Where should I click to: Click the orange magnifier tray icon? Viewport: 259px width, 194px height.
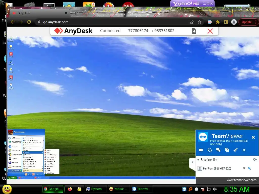pyautogui.click(x=190, y=189)
